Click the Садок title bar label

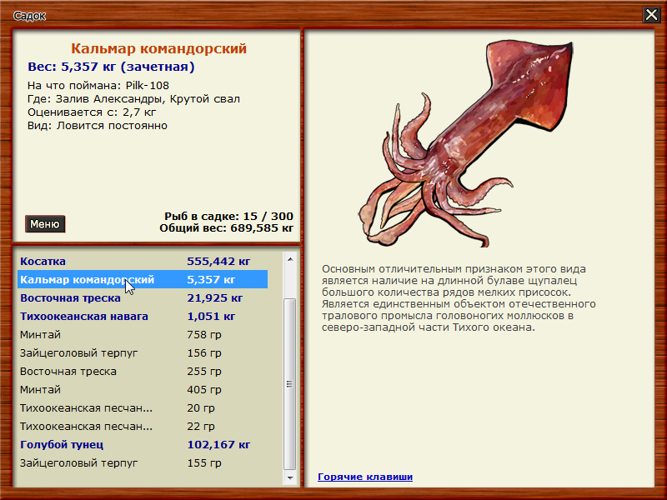[x=28, y=14]
